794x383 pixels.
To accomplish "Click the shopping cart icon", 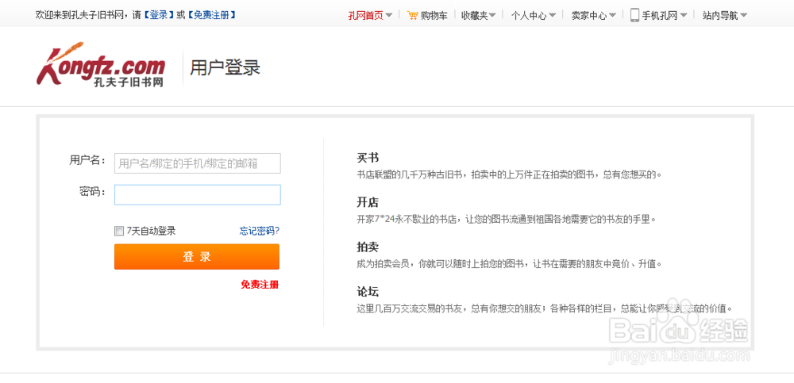I will [413, 15].
